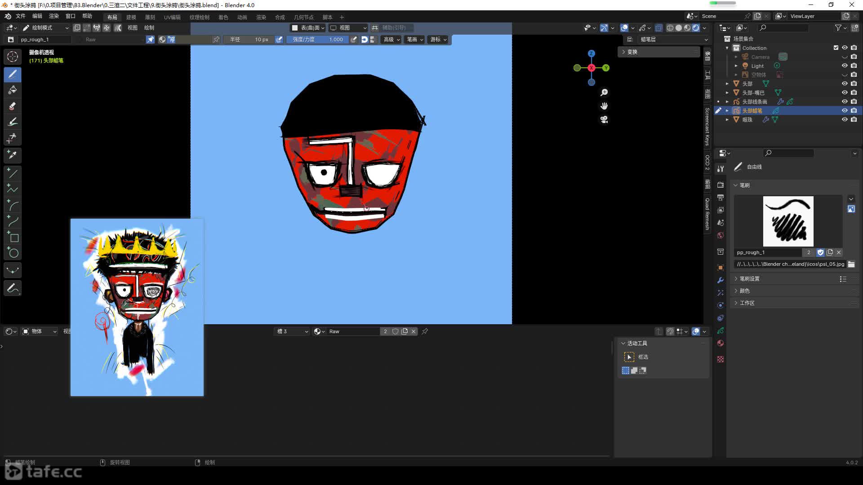Click 框选 active tool button
This screenshot has height=485, width=863.
(x=629, y=357)
